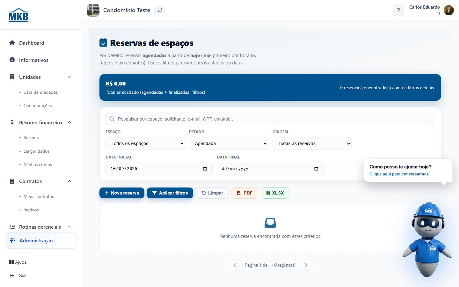
Task: Open the Estado dropdown showing Agendada
Action: (229, 143)
